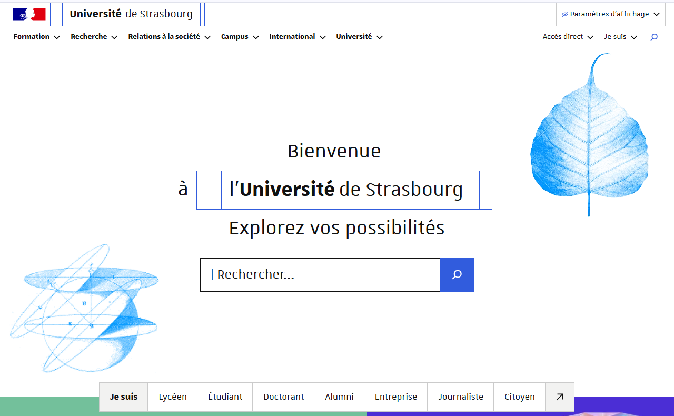This screenshot has height=416, width=674.
Task: Click the French Republic flag logo
Action: point(29,14)
